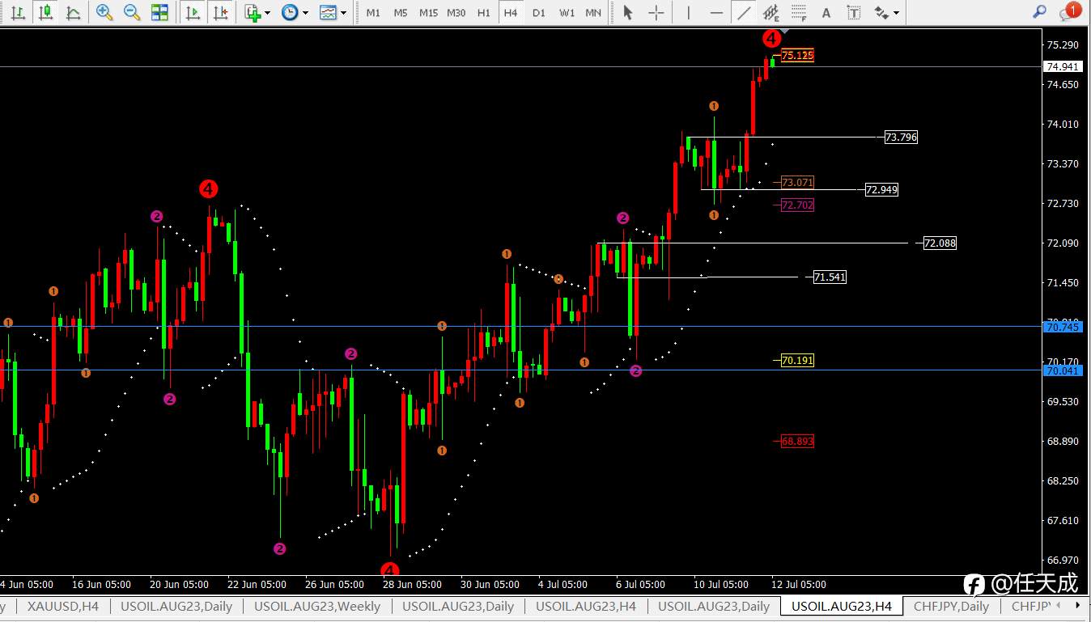Select the yellow 70.191 price label
The height and width of the screenshot is (622, 1091).
[x=797, y=361]
